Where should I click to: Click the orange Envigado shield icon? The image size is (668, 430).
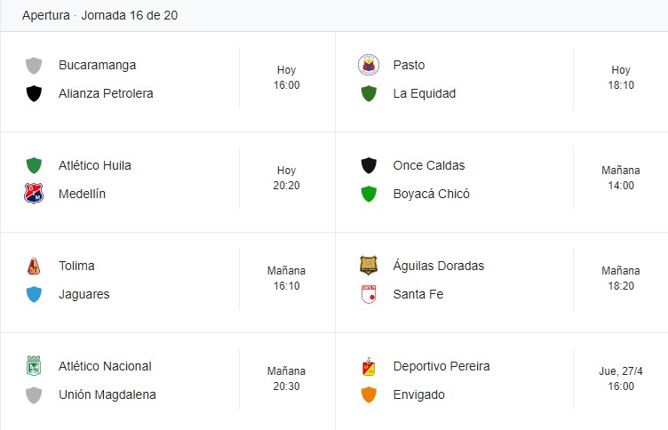point(369,394)
